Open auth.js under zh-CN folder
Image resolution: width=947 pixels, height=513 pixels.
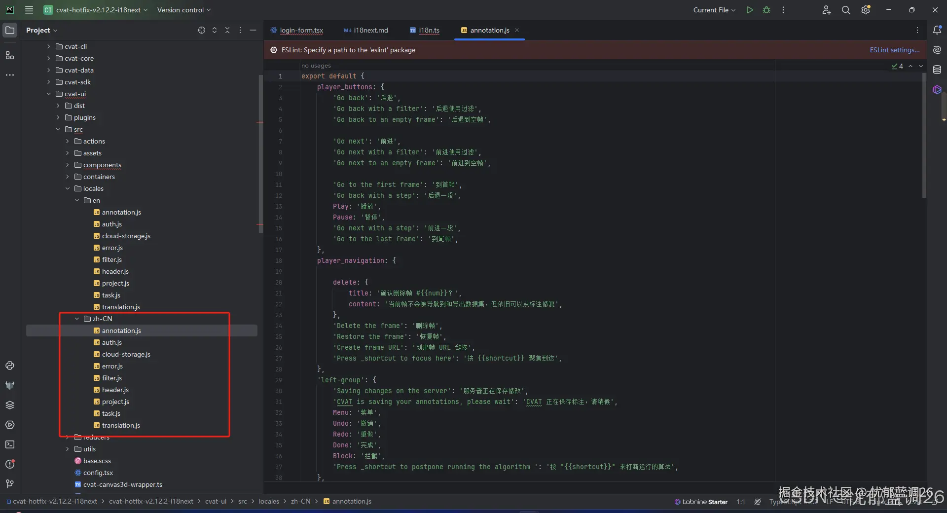pos(112,342)
